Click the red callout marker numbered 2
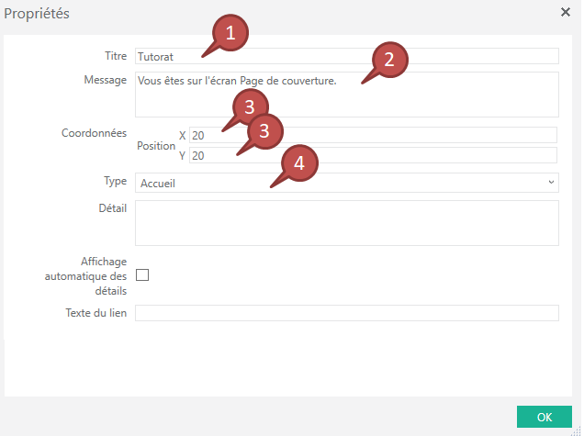Viewport: 584px width, 436px height. (x=389, y=61)
